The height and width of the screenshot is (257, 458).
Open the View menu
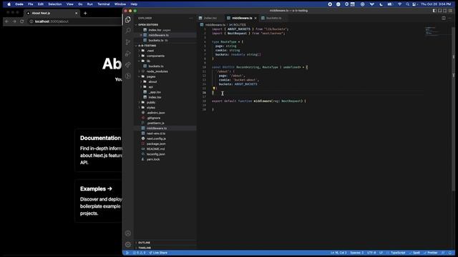click(70, 4)
